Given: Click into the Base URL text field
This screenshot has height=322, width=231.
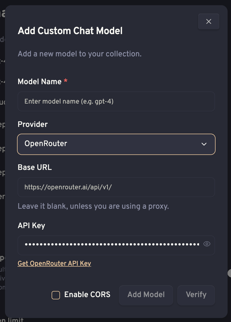Looking at the screenshot, I should coord(116,187).
